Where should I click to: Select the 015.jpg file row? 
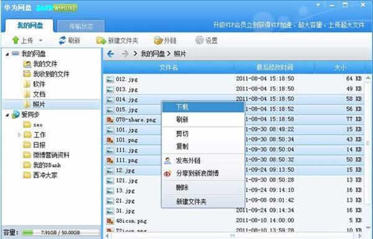point(234,109)
